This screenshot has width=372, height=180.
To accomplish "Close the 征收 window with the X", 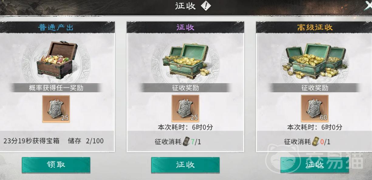I will tap(368, 5).
